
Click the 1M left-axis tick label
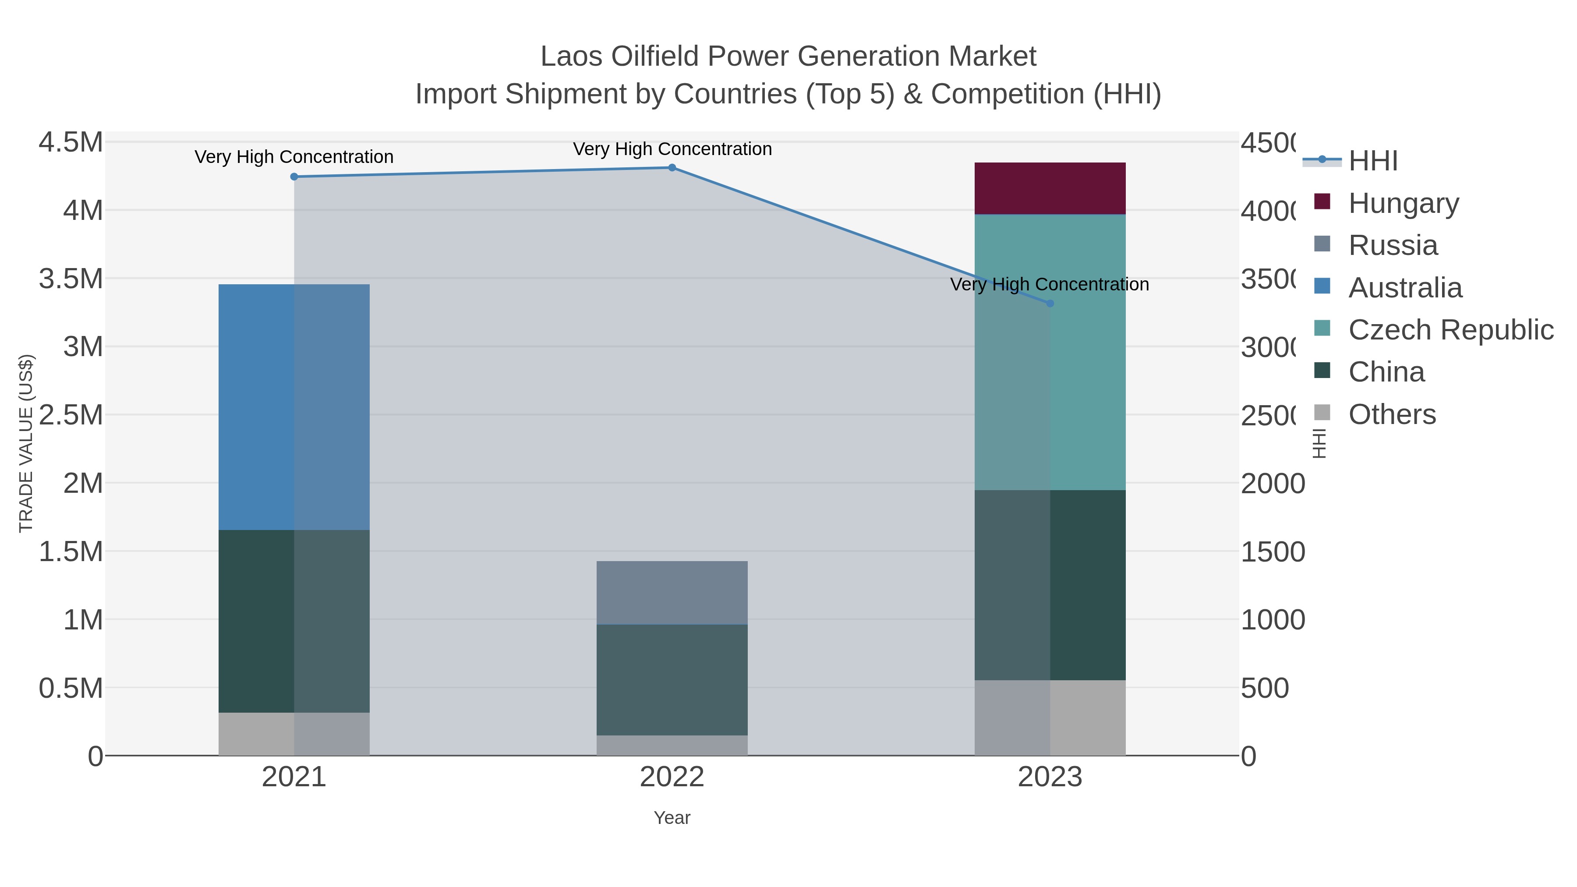point(83,619)
